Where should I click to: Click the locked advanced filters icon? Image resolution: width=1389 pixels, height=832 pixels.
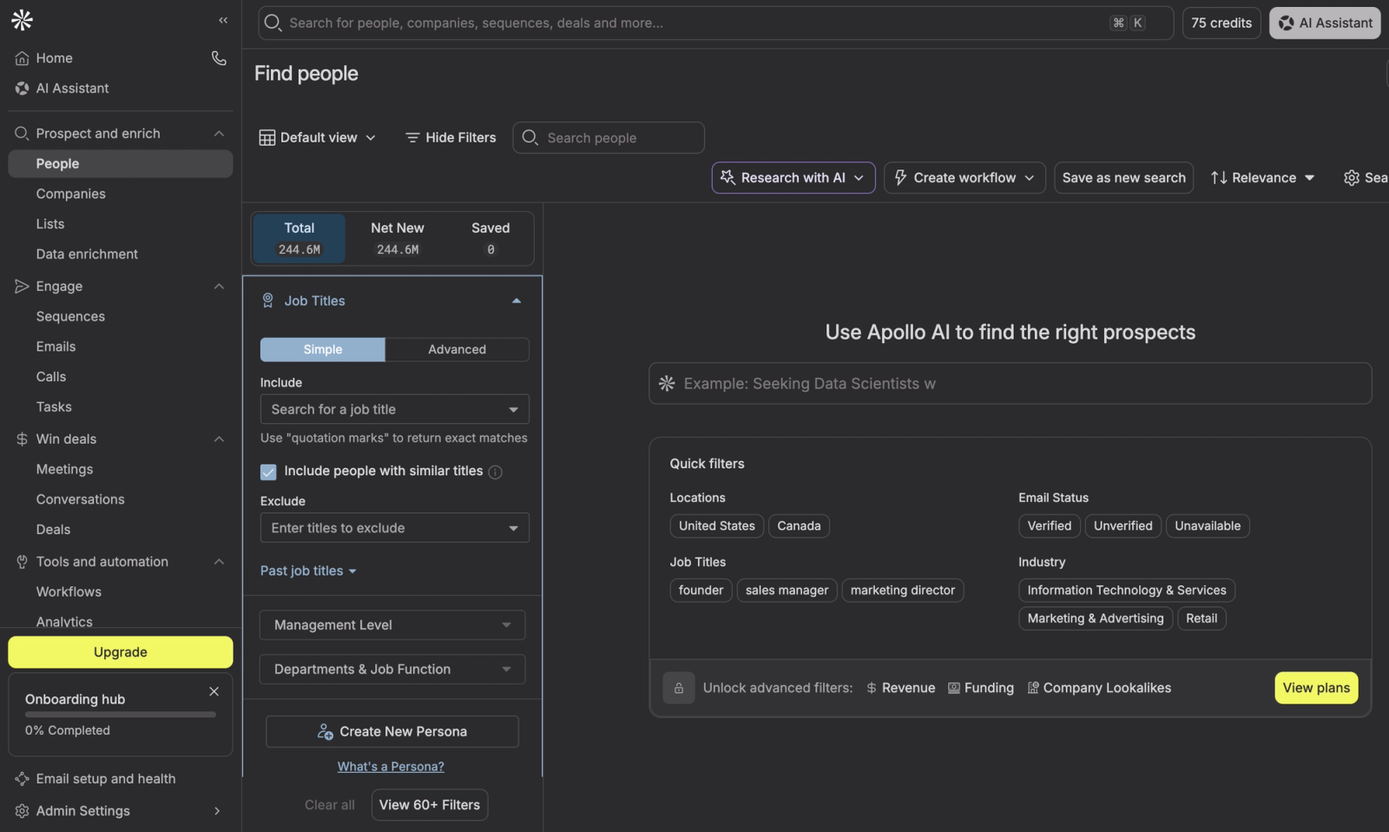[679, 688]
